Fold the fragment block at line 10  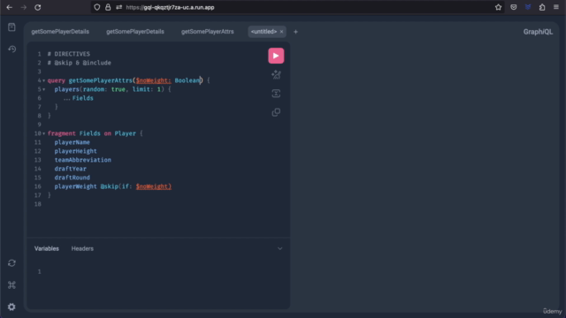click(44, 133)
